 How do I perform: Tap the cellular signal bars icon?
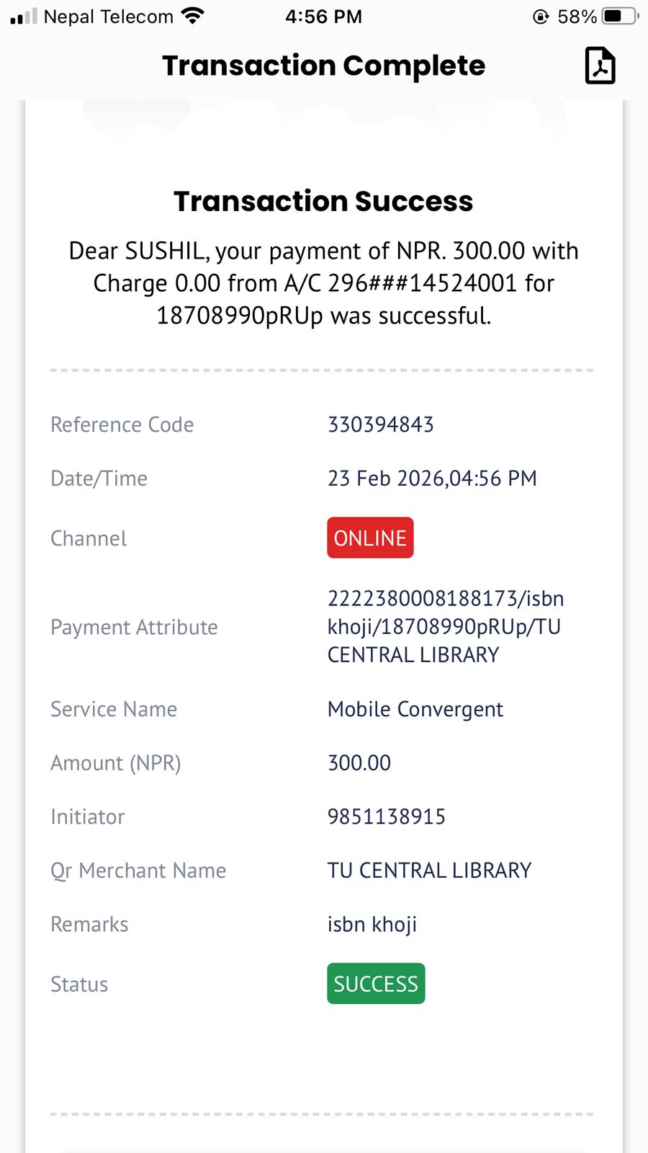click(x=23, y=17)
